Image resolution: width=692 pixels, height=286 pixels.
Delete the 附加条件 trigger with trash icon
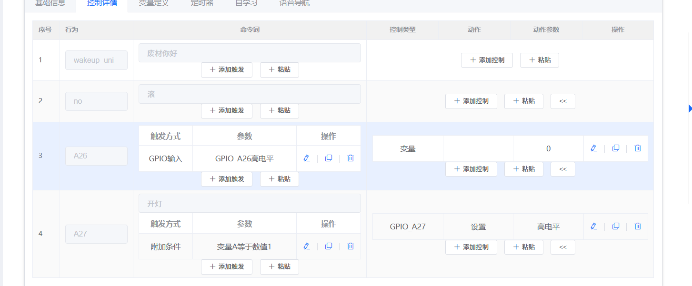[350, 246]
